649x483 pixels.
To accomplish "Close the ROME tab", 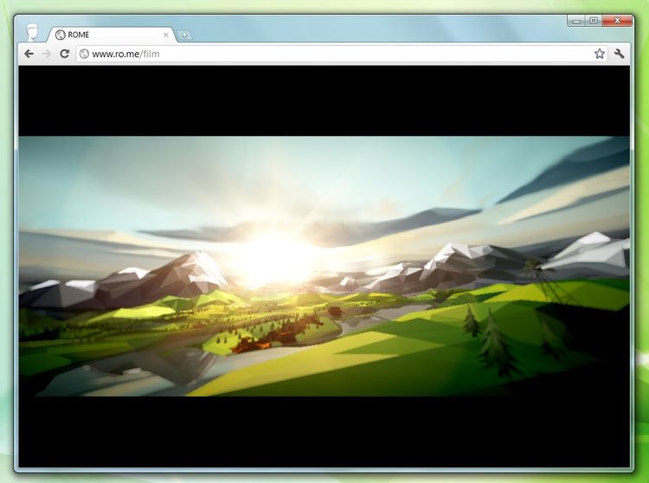I will tap(166, 35).
